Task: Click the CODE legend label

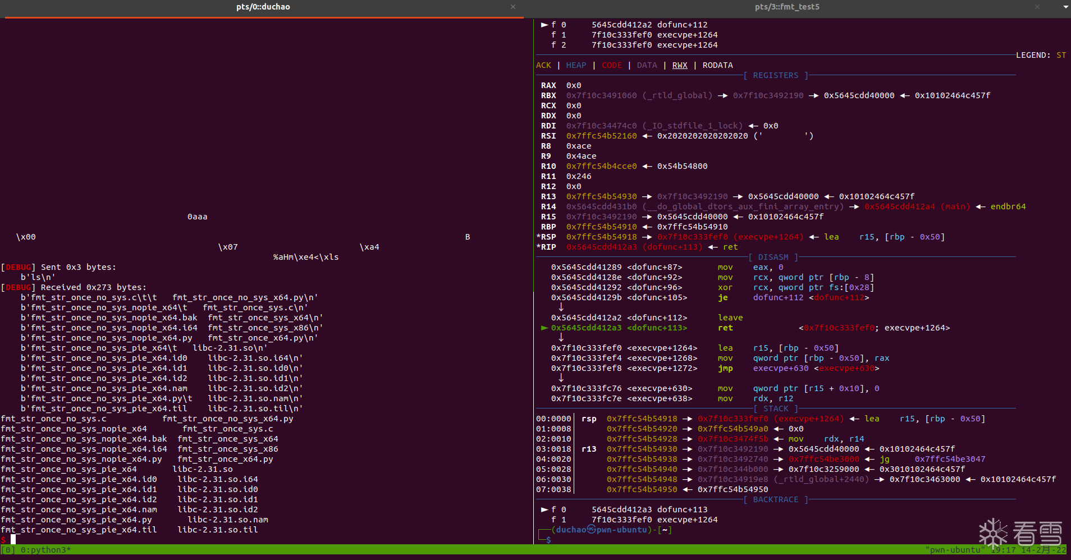Action: coord(612,65)
